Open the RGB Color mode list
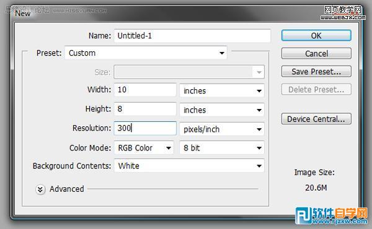The image size is (372, 229). (x=144, y=148)
